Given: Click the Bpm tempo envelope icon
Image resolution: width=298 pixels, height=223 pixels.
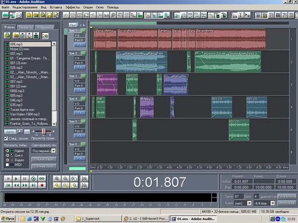Looking at the screenshot, I should click(203, 15).
